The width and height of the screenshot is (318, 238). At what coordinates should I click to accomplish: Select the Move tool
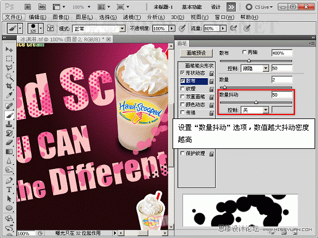[9, 49]
